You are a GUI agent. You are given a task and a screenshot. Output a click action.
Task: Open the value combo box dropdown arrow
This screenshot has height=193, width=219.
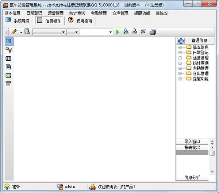tap(110, 32)
